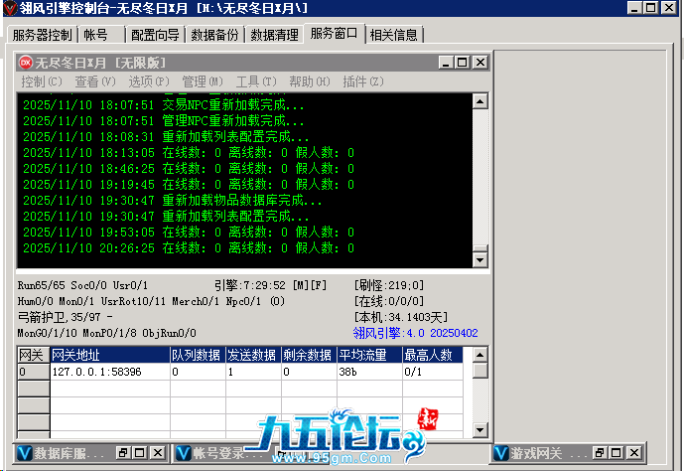Open the 配置向导 tab
Image resolution: width=684 pixels, height=471 pixels.
(x=155, y=35)
